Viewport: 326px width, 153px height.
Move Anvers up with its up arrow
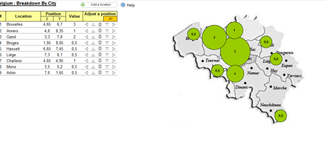click(93, 31)
